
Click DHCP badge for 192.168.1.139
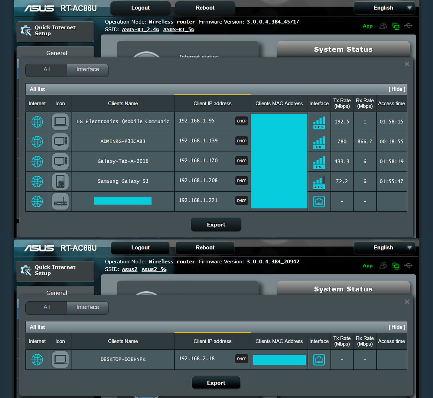click(242, 141)
